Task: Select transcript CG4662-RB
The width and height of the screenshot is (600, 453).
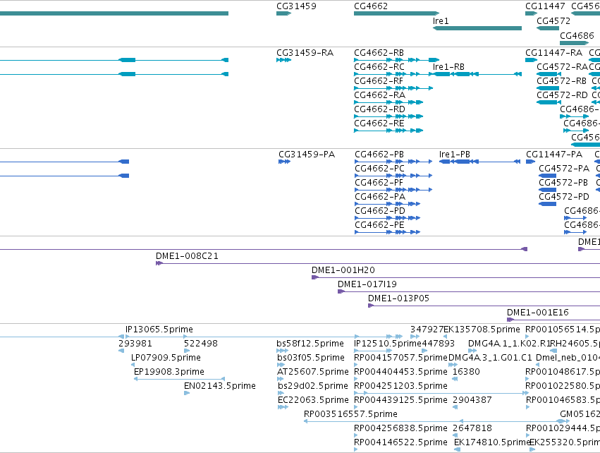Action: pyautogui.click(x=396, y=60)
